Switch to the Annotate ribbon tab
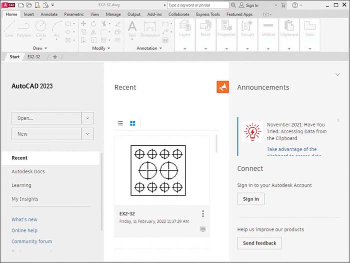 click(49, 15)
